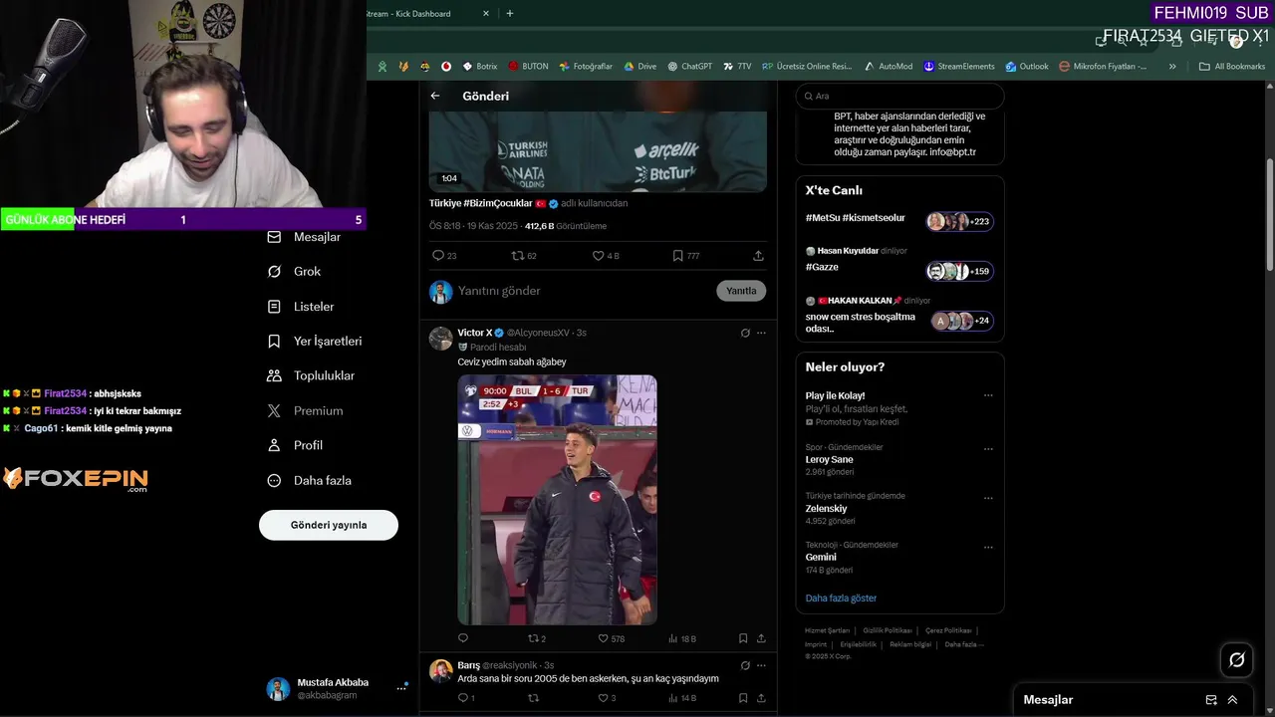Image resolution: width=1275 pixels, height=717 pixels.
Task: Open the Drive bookmark
Action: click(639, 67)
